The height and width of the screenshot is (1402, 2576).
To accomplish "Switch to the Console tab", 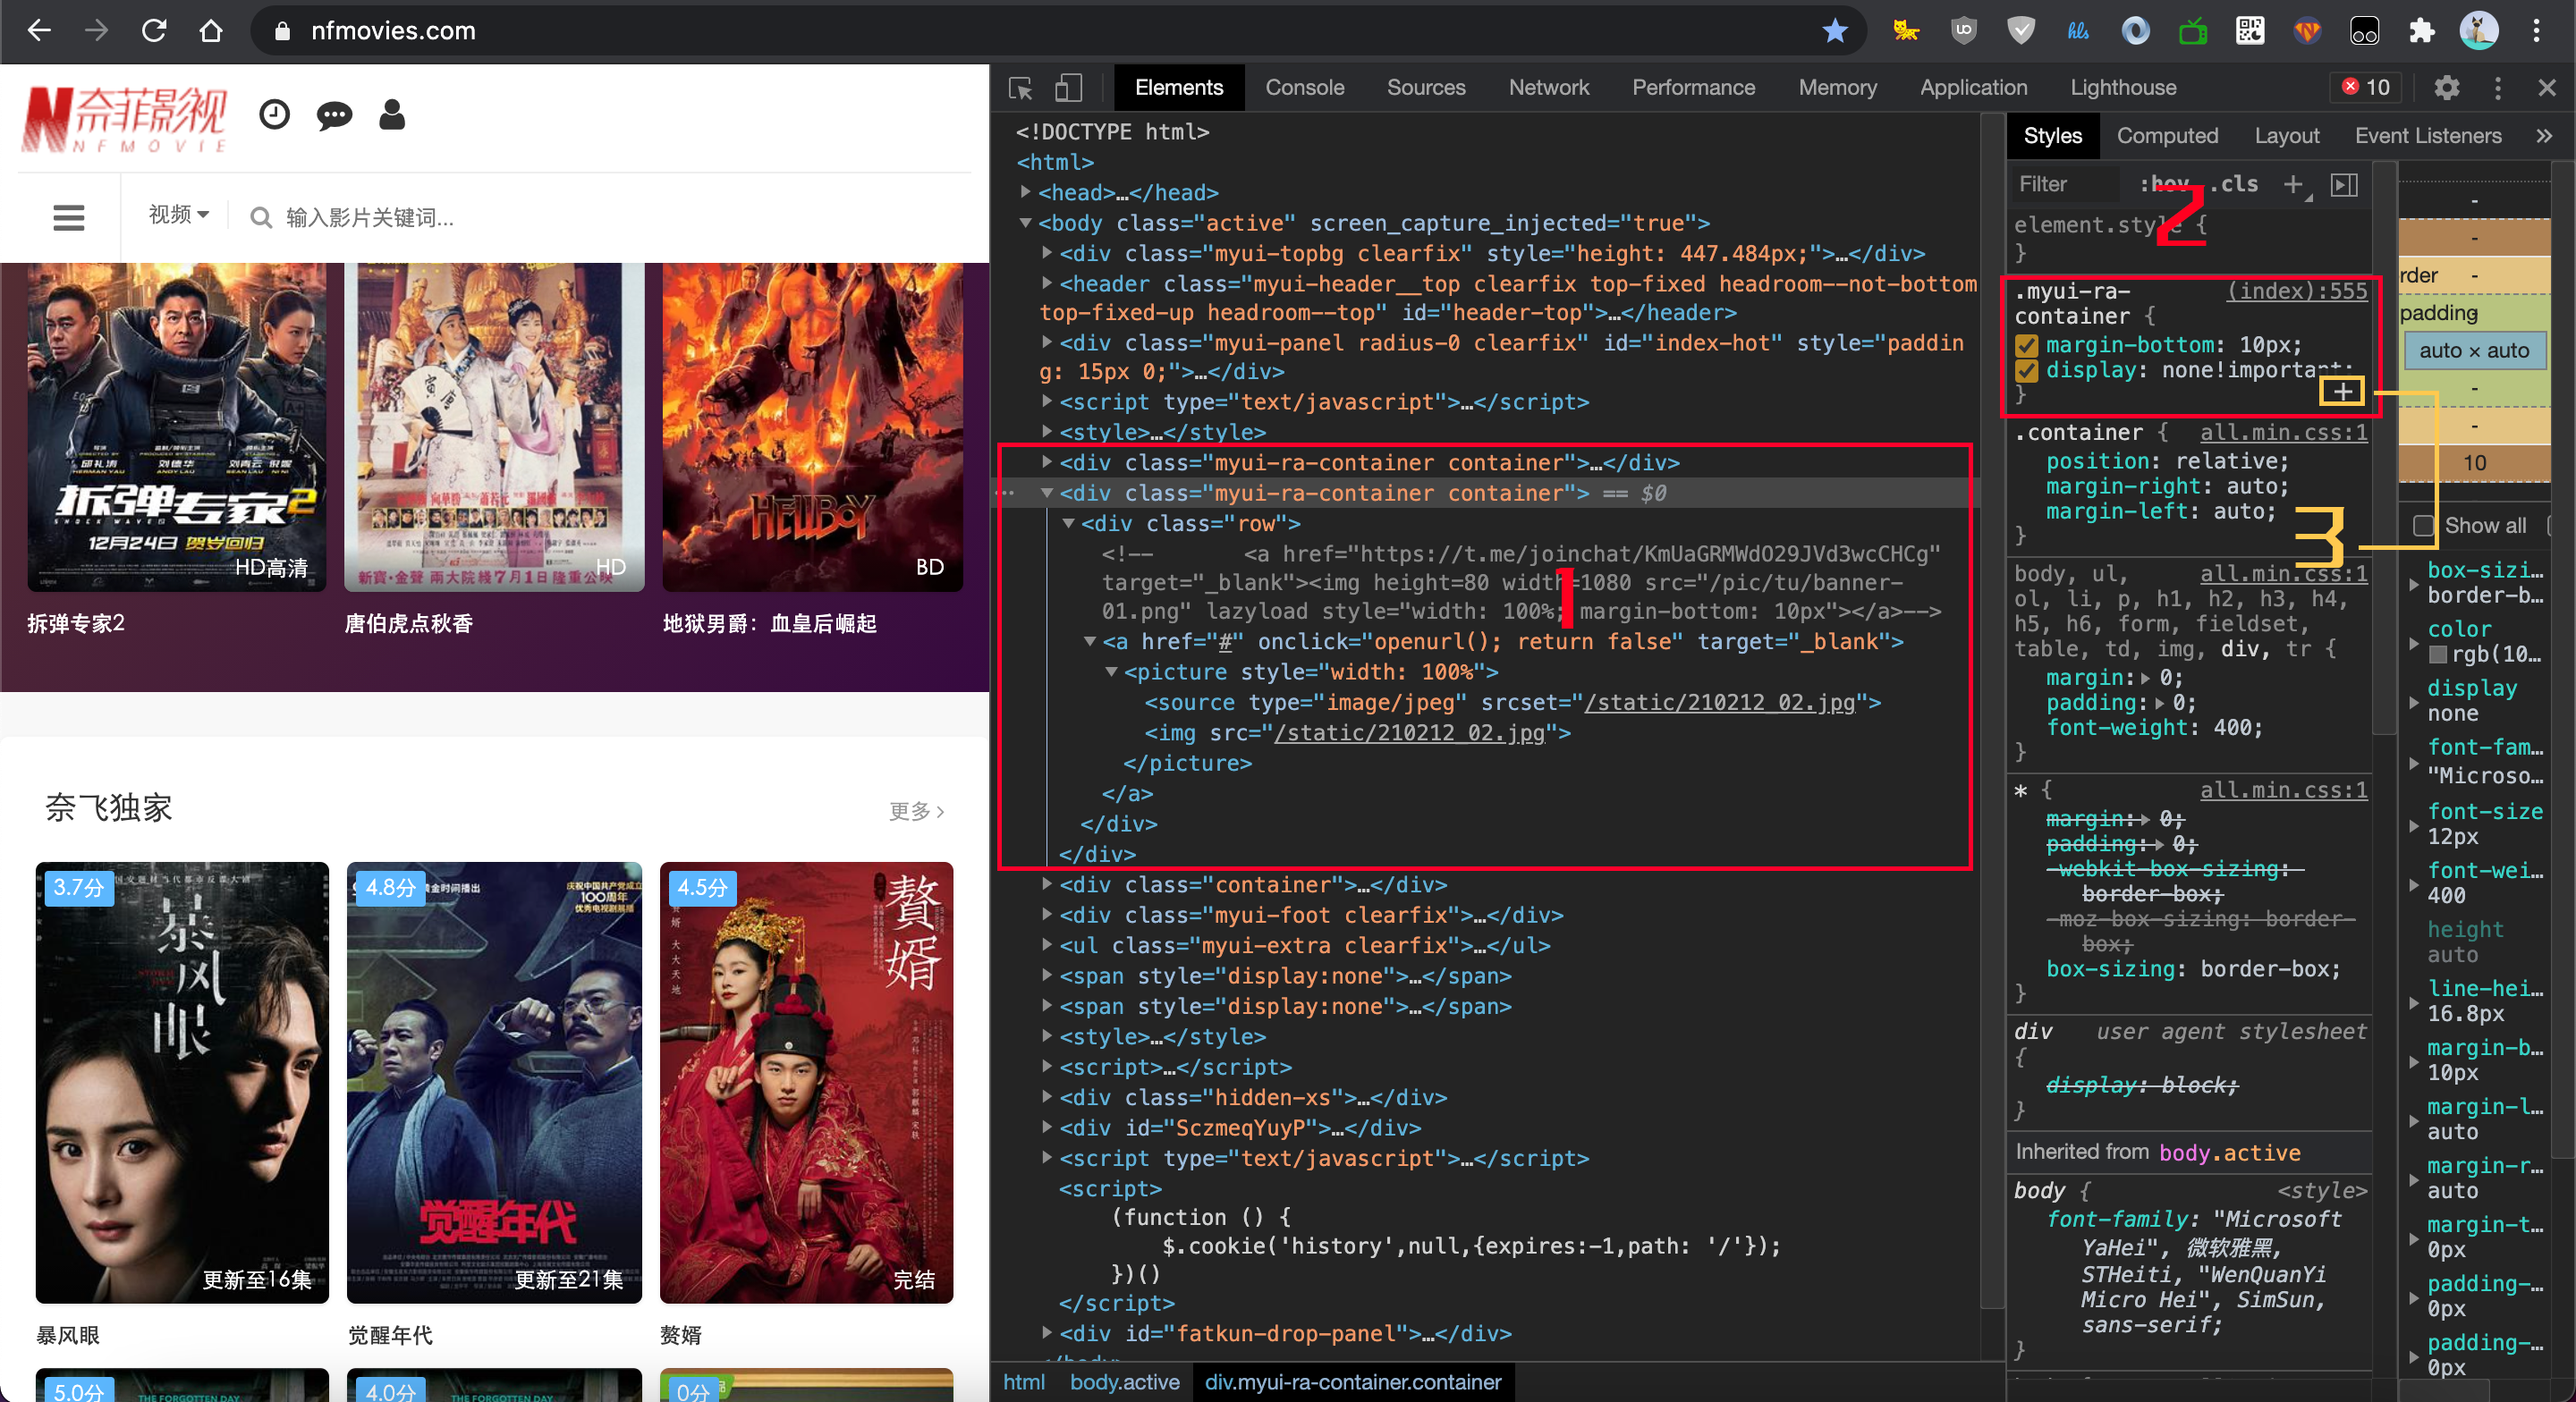I will pos(1304,88).
